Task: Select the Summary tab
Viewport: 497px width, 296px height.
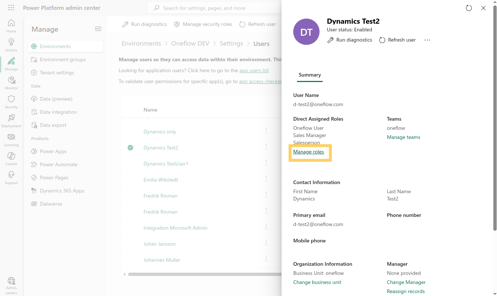Action: click(x=310, y=75)
